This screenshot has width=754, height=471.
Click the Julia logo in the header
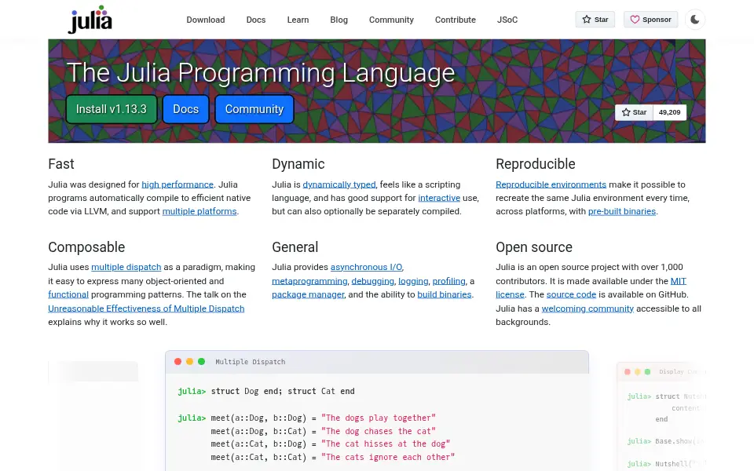click(x=90, y=19)
